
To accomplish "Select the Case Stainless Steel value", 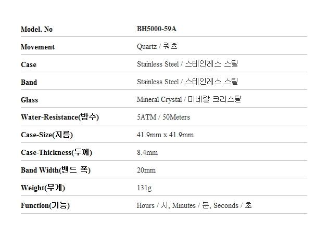I will pos(187,64).
